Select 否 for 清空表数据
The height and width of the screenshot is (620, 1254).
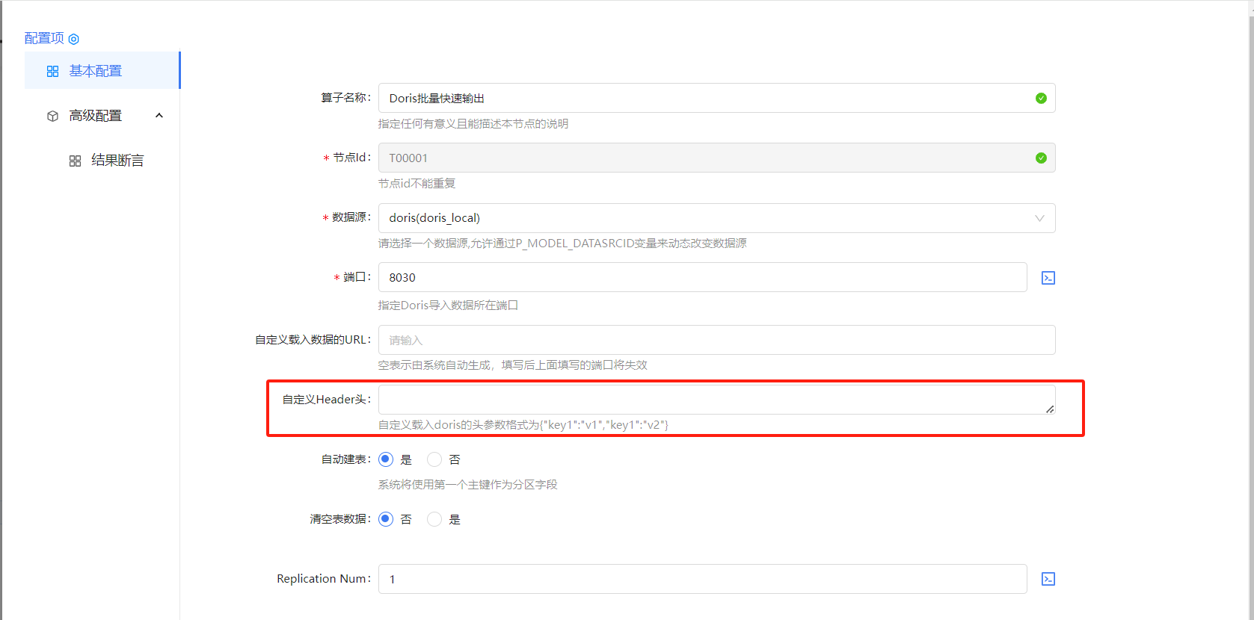click(386, 519)
